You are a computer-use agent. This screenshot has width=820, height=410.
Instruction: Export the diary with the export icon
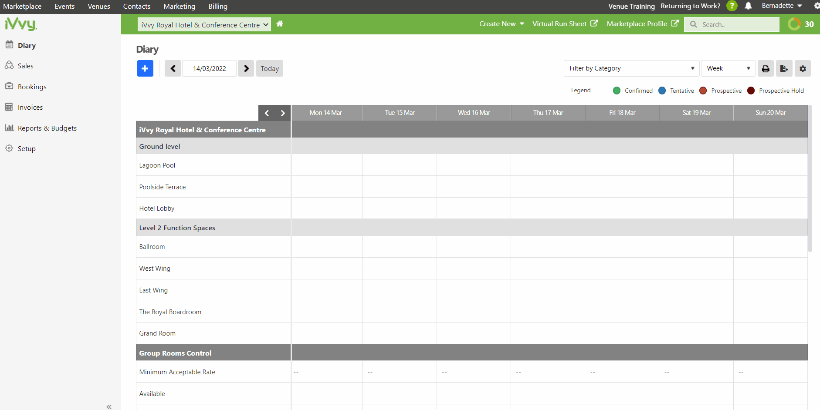pos(784,68)
